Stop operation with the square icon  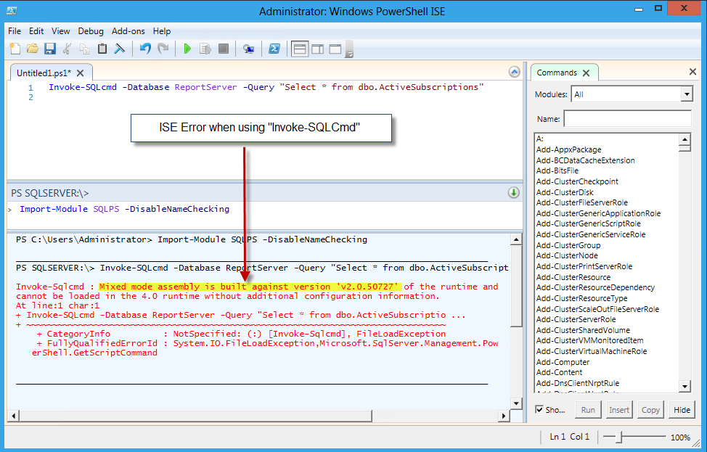point(223,49)
